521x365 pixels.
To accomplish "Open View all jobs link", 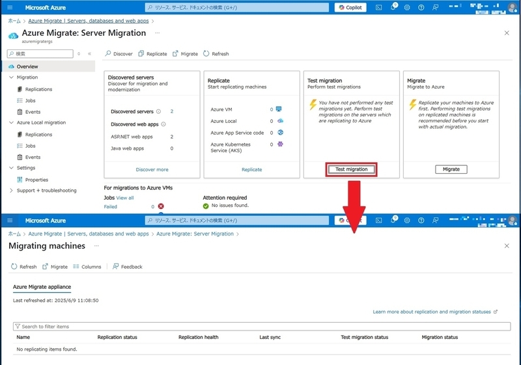I will coord(125,198).
